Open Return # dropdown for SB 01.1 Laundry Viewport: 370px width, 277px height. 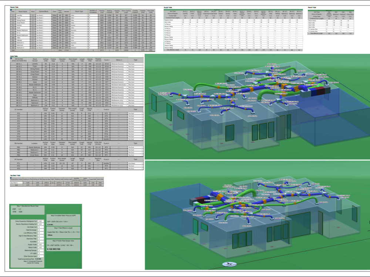pyautogui.click(x=119, y=64)
